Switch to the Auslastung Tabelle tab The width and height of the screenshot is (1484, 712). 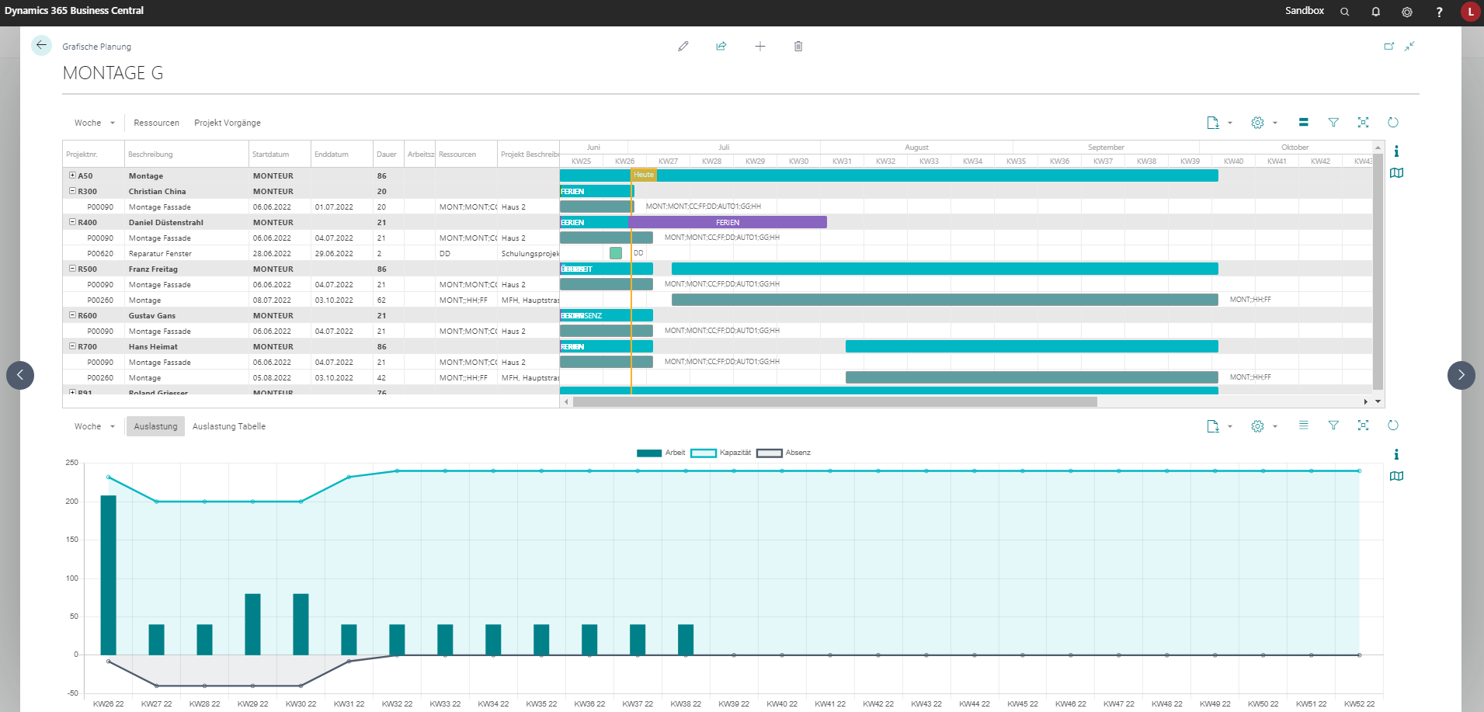coord(229,426)
